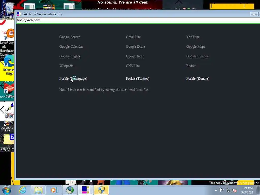Switch to the globe browser taskbar button
The height and width of the screenshot is (195, 260).
point(70,190)
